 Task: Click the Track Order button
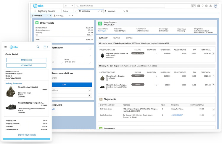click(26, 60)
